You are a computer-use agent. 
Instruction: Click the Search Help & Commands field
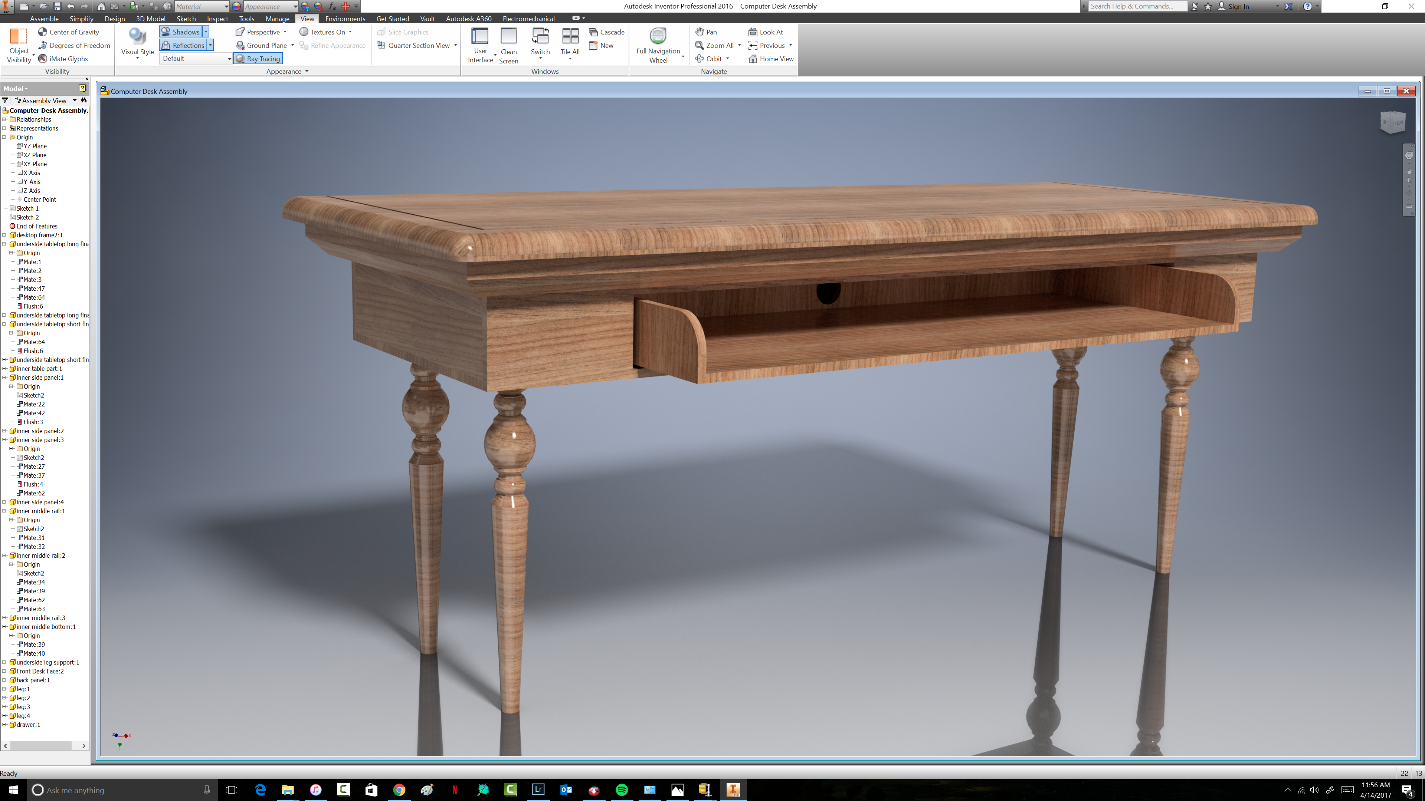pos(1136,6)
